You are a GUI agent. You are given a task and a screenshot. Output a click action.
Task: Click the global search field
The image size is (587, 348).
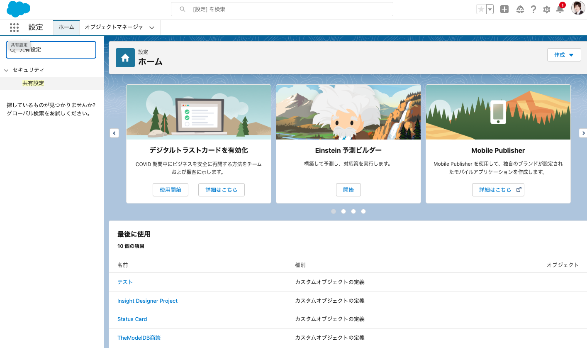tap(282, 9)
